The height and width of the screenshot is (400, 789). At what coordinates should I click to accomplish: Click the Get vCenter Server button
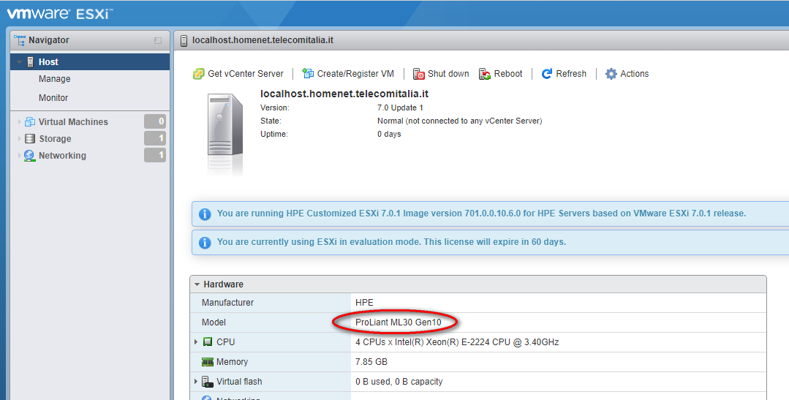[238, 74]
